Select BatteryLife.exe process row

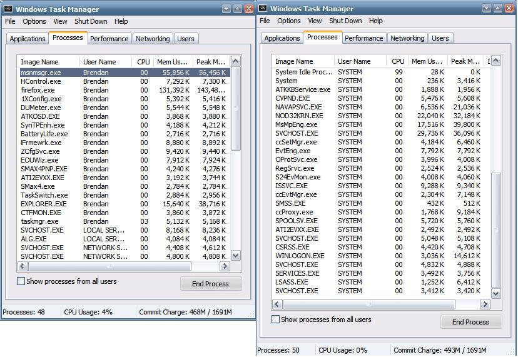tap(124, 134)
